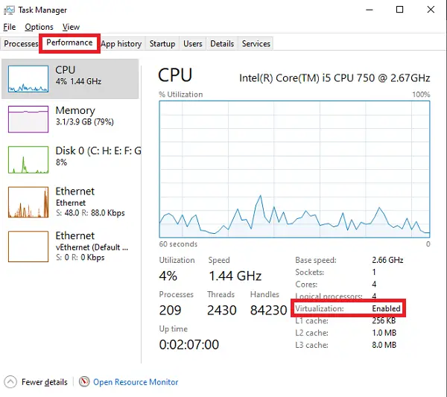This screenshot has width=447, height=397.
Task: Click the Open Resource Monitor link
Action: click(136, 382)
